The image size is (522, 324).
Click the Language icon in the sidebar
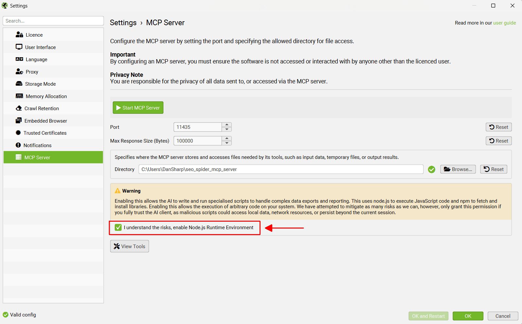19,59
